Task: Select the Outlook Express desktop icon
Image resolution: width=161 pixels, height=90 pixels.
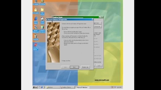Action: click(x=42, y=20)
